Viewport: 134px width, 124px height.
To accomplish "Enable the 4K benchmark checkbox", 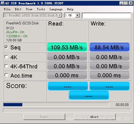I will pos(6,57).
